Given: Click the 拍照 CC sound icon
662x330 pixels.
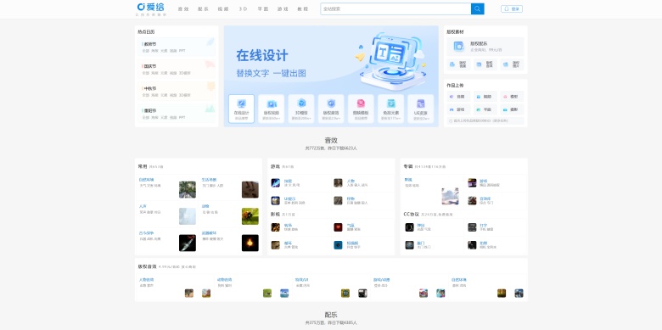Looking at the screenshot, I should click(x=472, y=245).
